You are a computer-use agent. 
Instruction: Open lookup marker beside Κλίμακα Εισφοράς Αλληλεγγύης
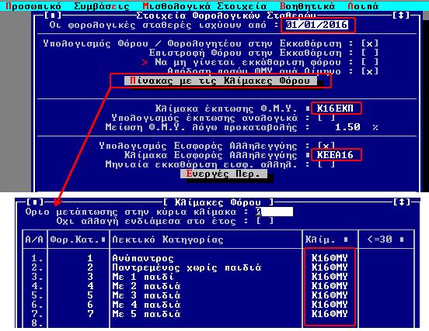308,155
